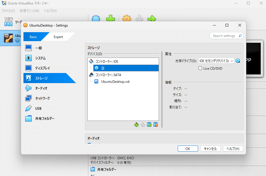266x176 pixels.
Task: Open the ファイル(F) menu
Action: pos(8,11)
